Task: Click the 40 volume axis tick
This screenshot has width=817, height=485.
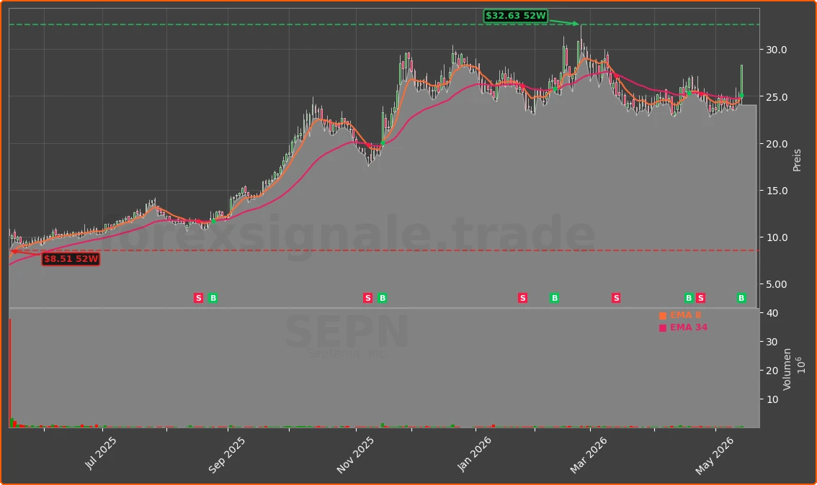Action: 773,313
